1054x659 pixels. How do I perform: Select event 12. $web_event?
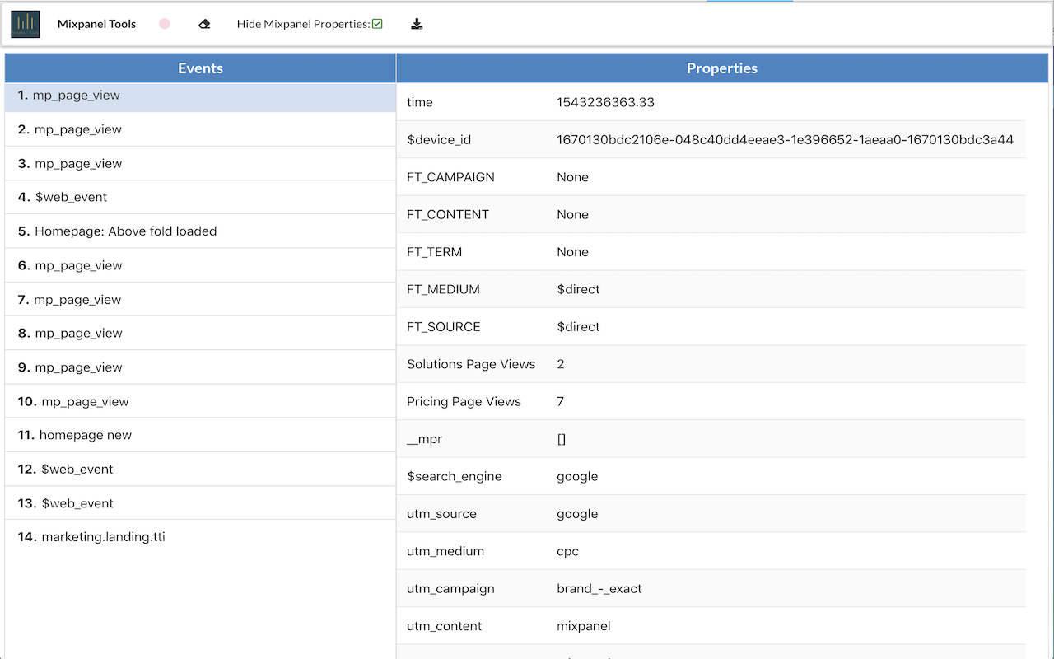pyautogui.click(x=200, y=469)
